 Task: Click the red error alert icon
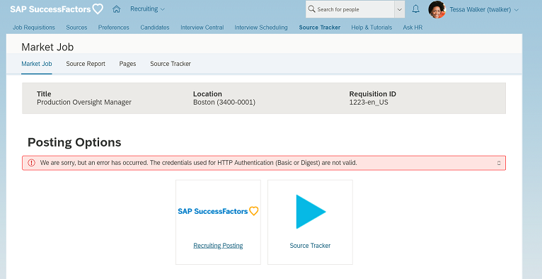click(31, 163)
